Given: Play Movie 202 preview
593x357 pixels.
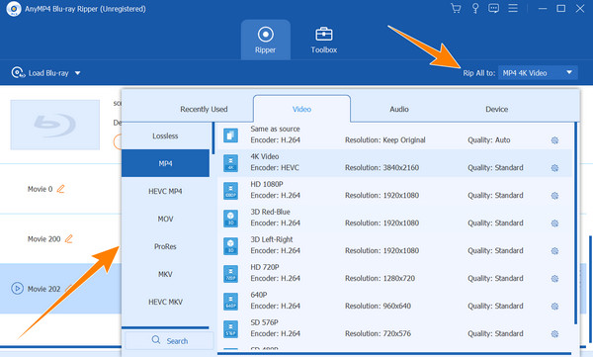Looking at the screenshot, I should [x=18, y=289].
